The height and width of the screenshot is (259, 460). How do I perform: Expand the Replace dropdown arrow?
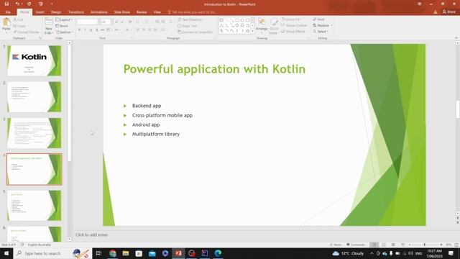click(x=331, y=26)
